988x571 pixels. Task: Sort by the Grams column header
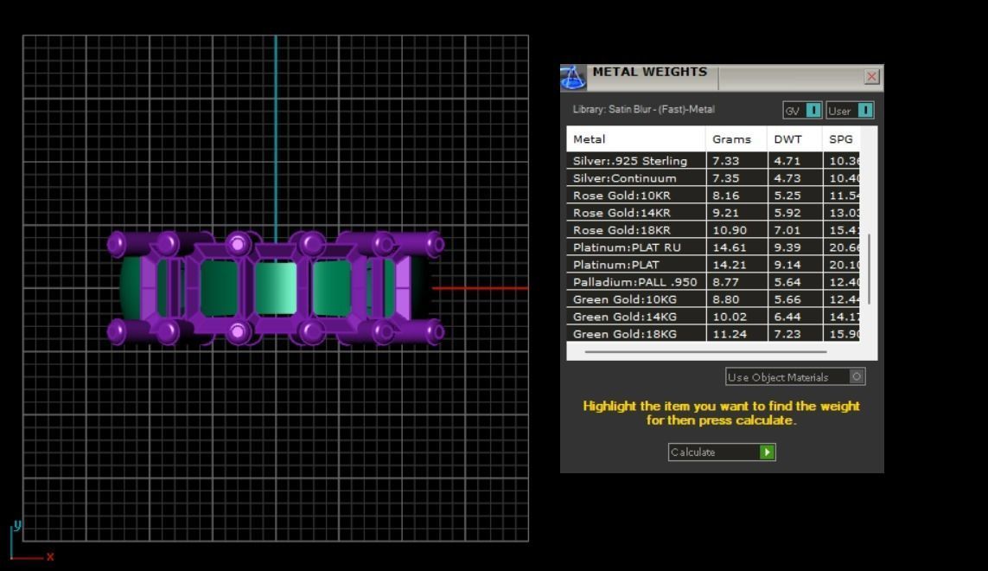(736, 138)
